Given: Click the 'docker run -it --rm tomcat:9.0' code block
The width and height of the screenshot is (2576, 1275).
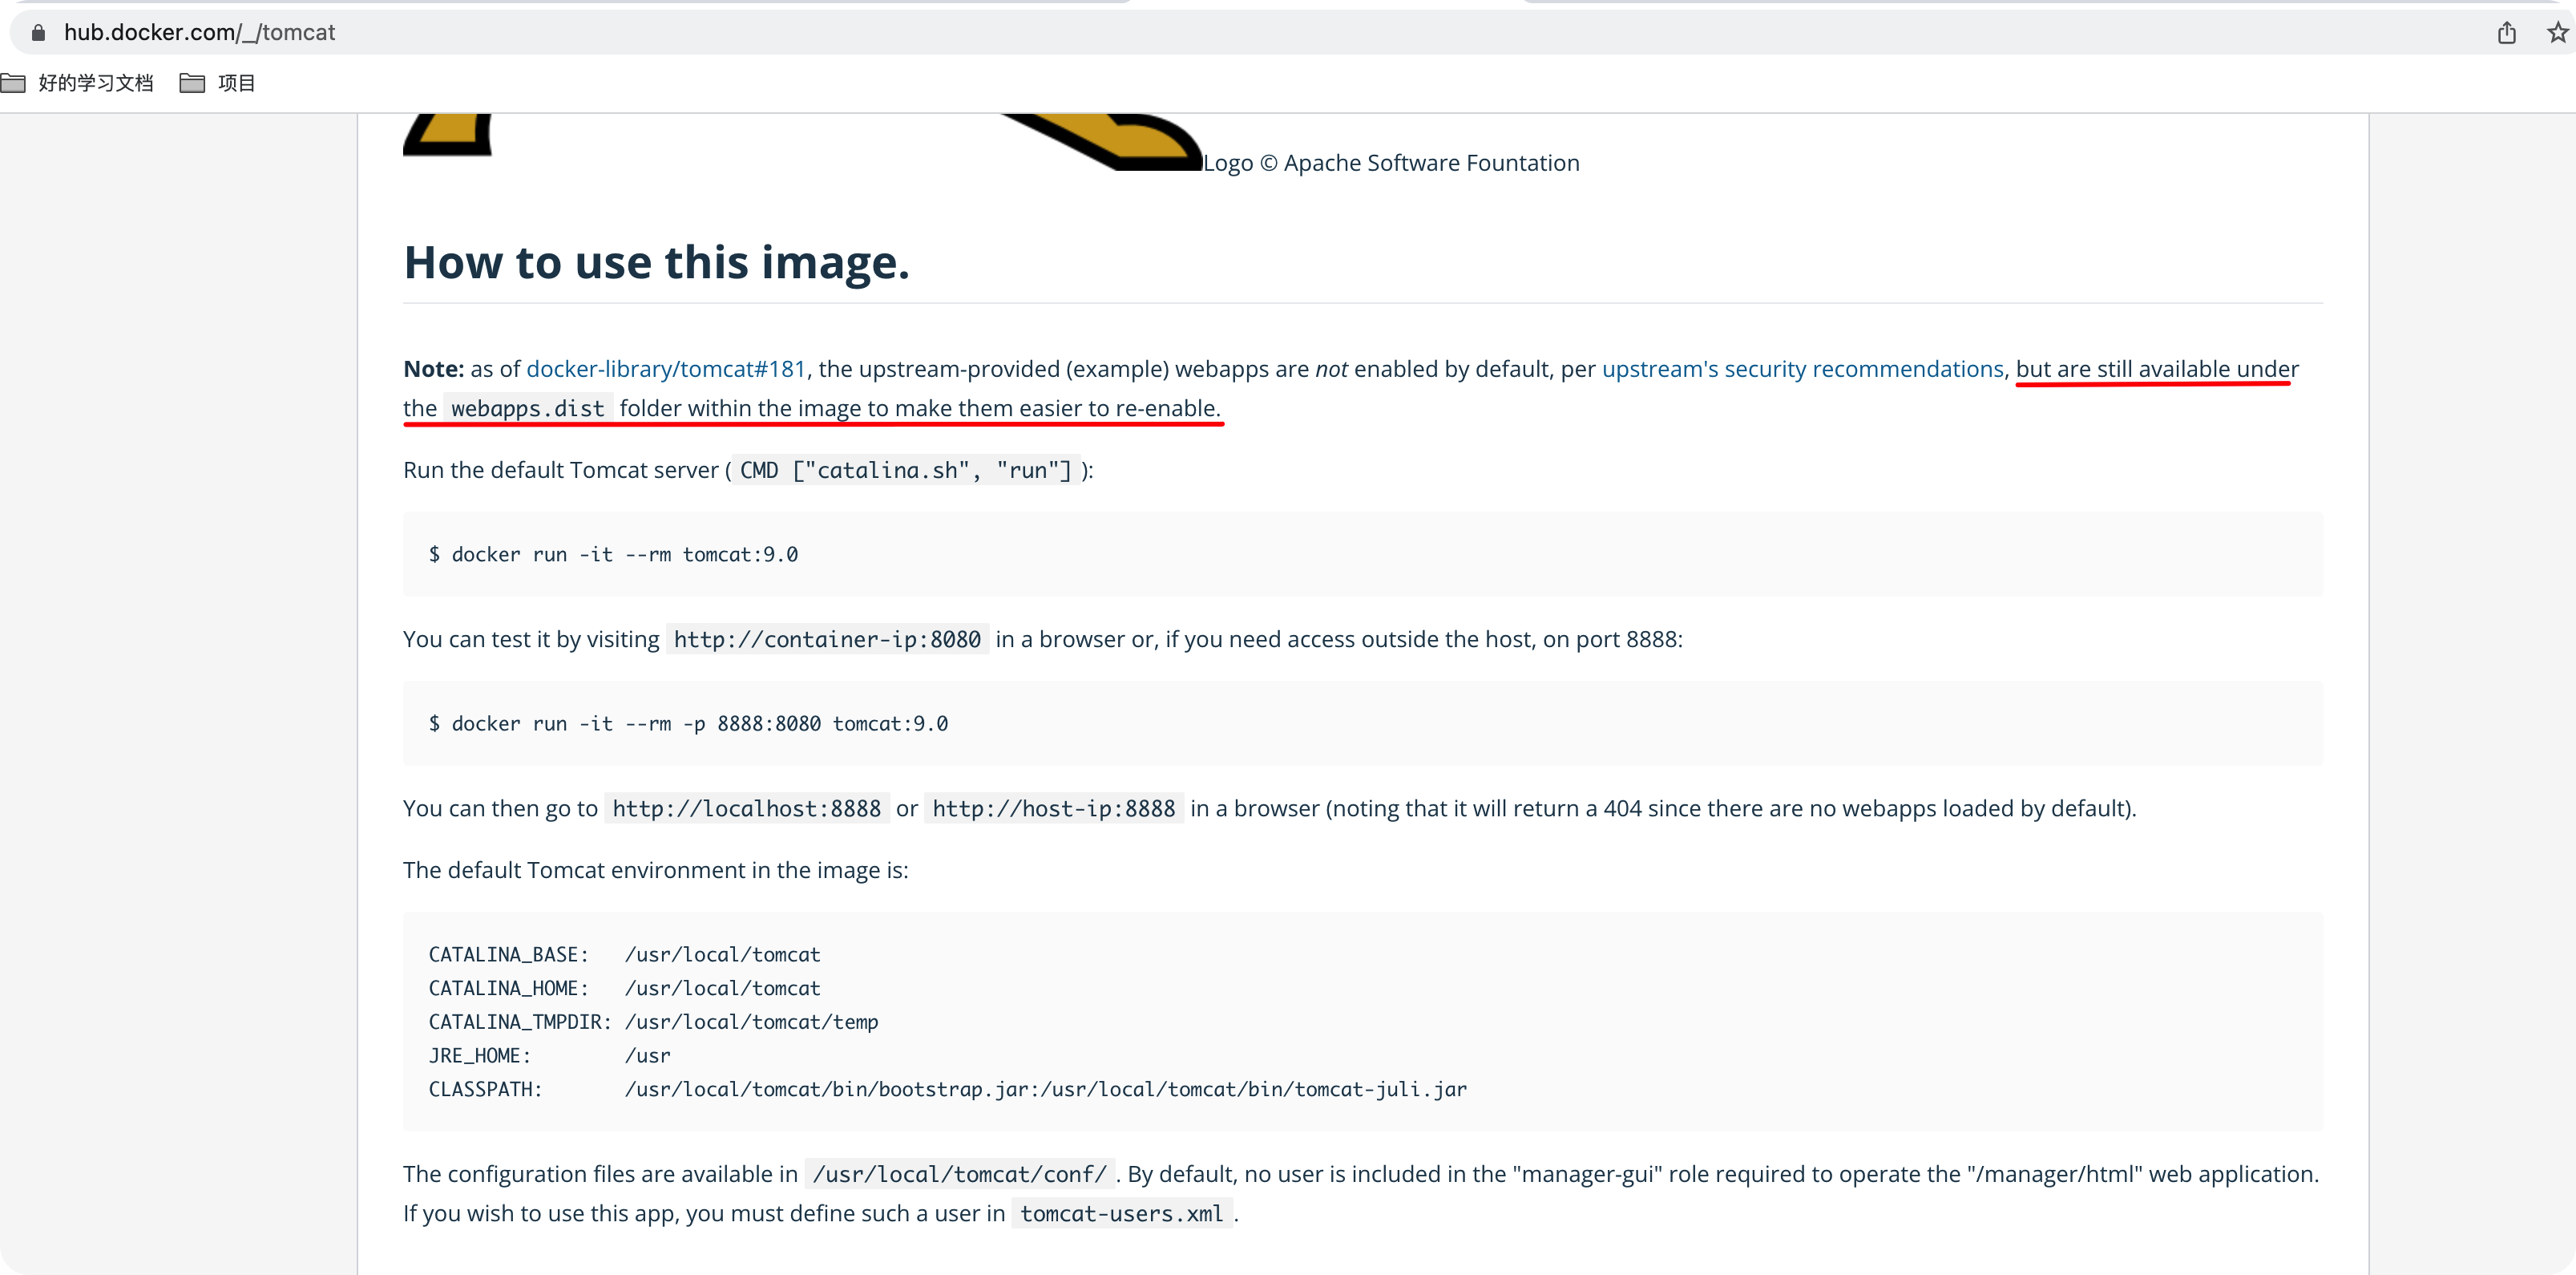Looking at the screenshot, I should [614, 554].
